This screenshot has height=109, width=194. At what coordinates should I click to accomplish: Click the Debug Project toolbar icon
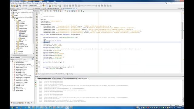tap(57, 5)
